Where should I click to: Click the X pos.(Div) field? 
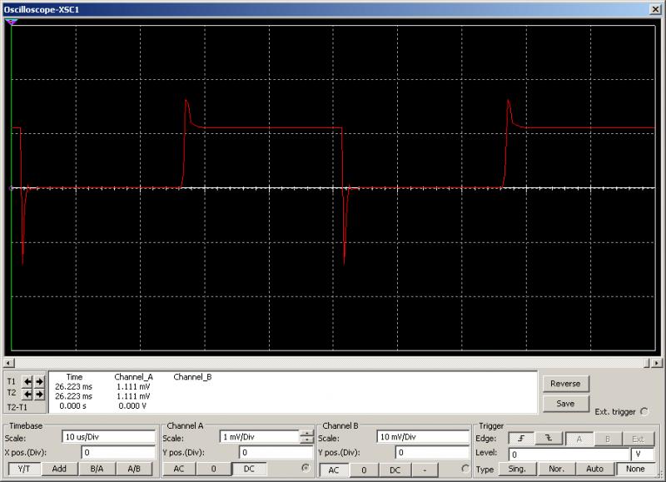tap(118, 453)
